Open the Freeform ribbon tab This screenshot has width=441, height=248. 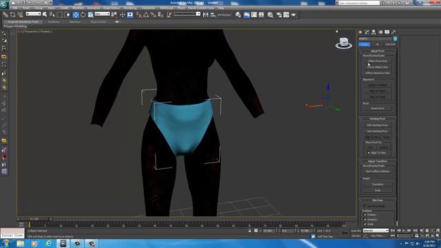54,21
